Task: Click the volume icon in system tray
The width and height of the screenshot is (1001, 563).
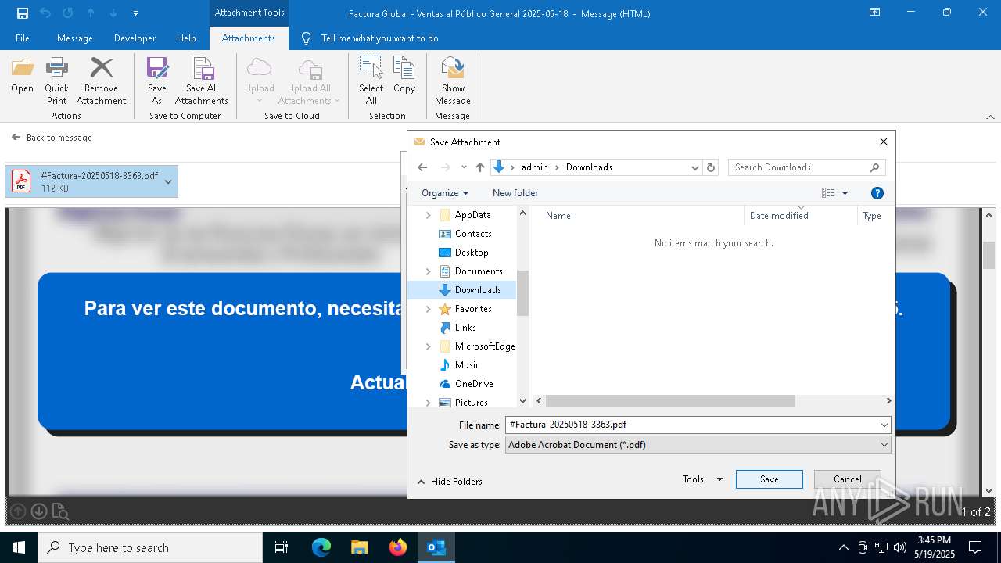Action: [899, 547]
